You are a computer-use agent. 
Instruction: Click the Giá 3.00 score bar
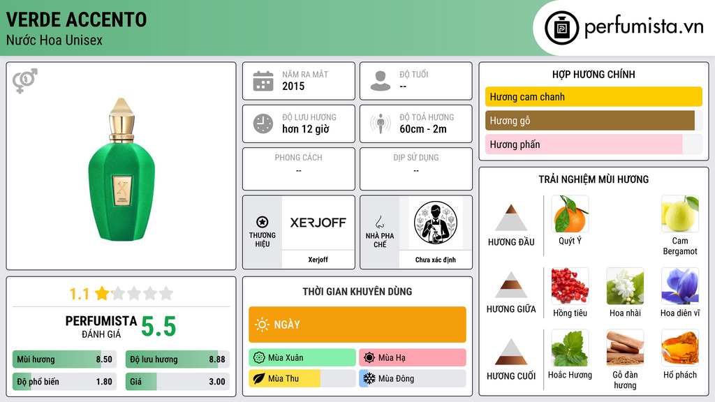177,382
